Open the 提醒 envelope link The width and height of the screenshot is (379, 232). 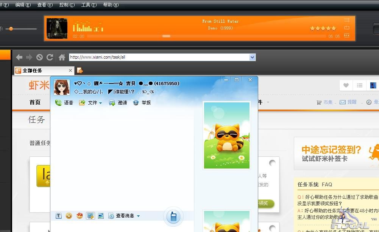coord(348,102)
